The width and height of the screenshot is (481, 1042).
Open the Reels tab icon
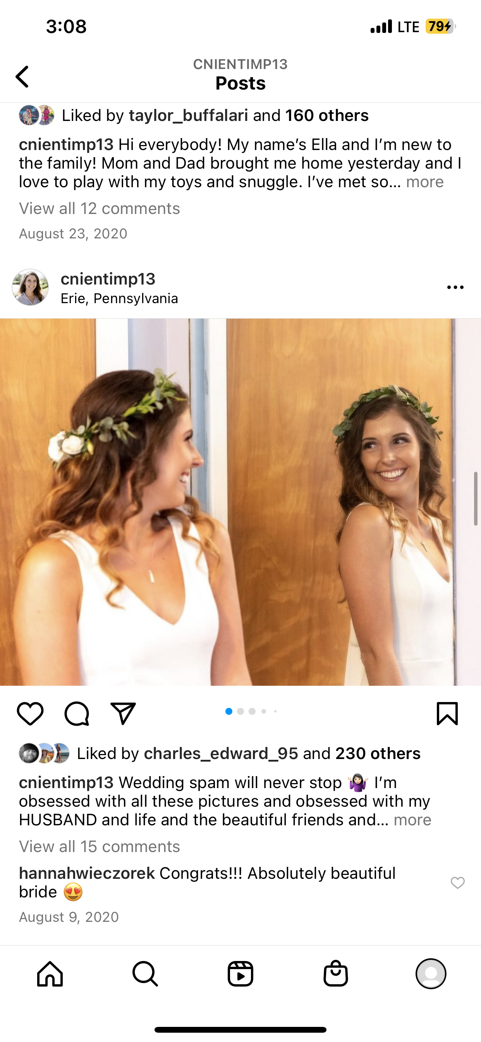(240, 974)
